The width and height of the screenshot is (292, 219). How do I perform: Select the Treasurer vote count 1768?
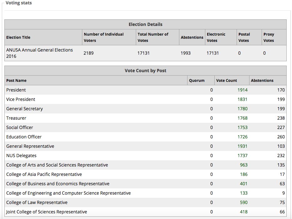pyautogui.click(x=243, y=118)
